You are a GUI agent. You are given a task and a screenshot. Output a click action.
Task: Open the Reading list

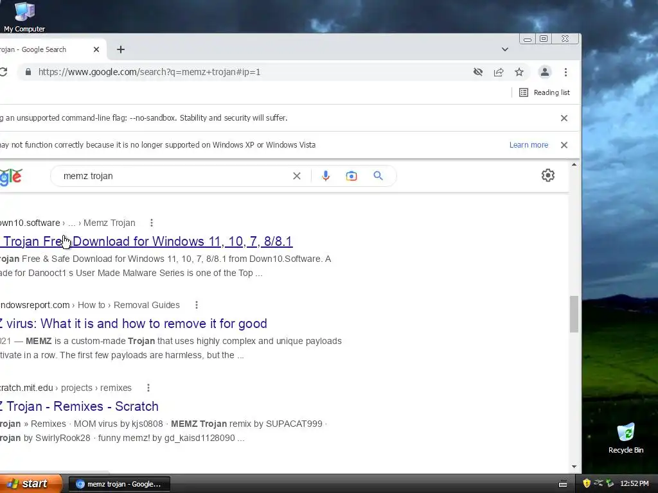point(545,92)
